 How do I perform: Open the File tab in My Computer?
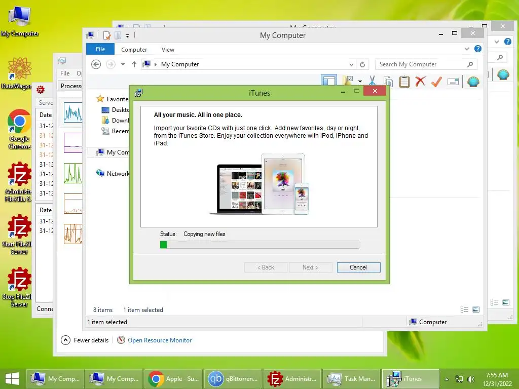coord(100,49)
